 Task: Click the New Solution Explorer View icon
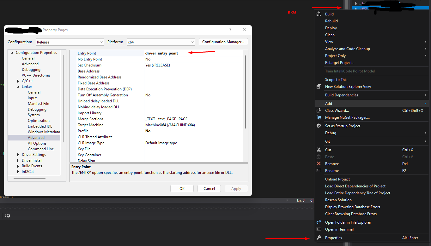click(x=319, y=87)
